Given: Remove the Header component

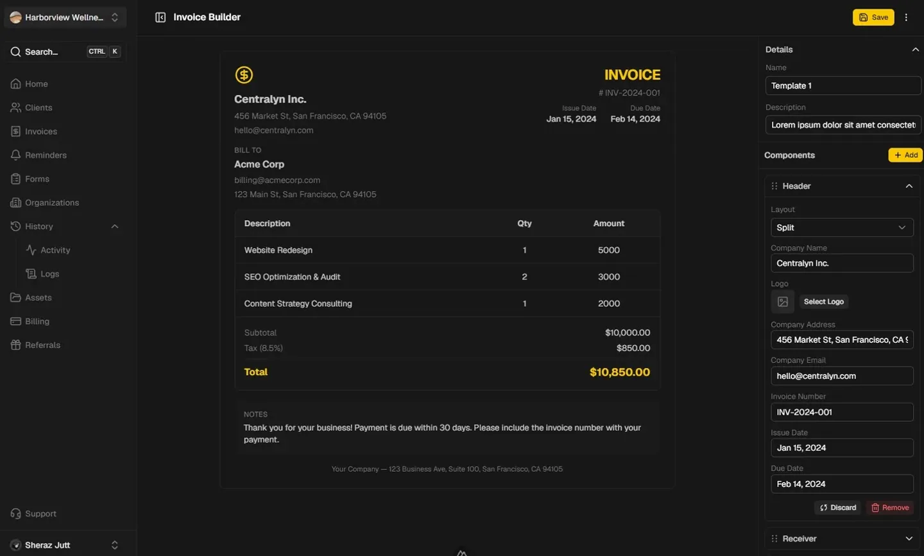Looking at the screenshot, I should pos(890,508).
